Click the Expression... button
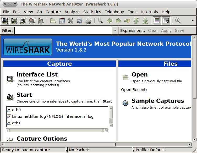Viewport: 197px width, 153px height. (x=133, y=30)
